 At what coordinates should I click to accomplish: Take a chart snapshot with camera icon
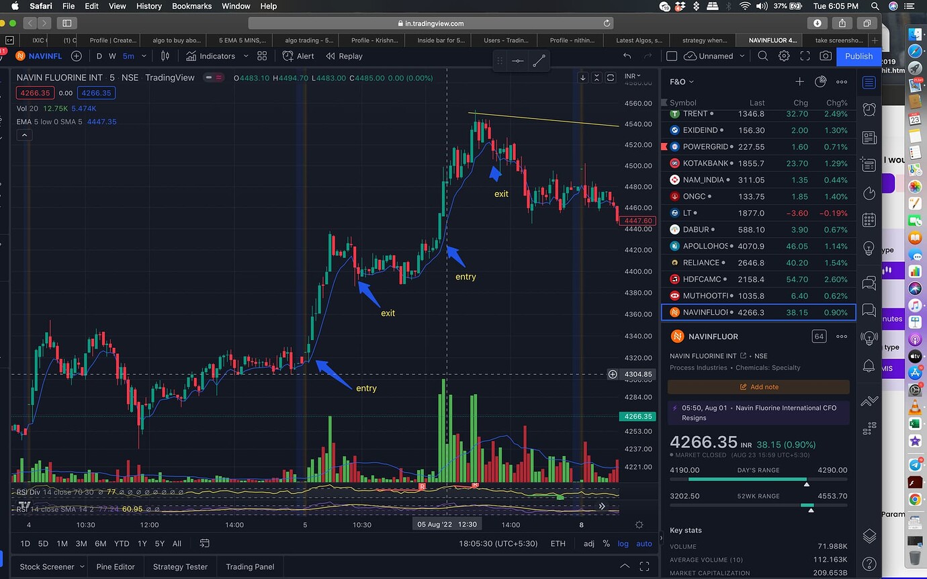pyautogui.click(x=826, y=56)
